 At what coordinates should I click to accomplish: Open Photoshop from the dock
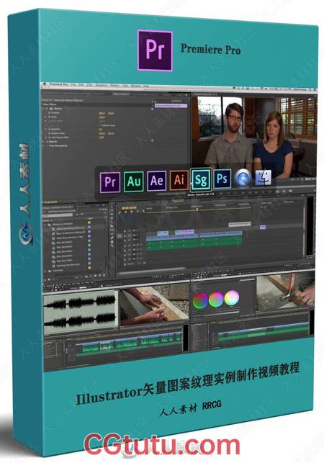[x=222, y=179]
